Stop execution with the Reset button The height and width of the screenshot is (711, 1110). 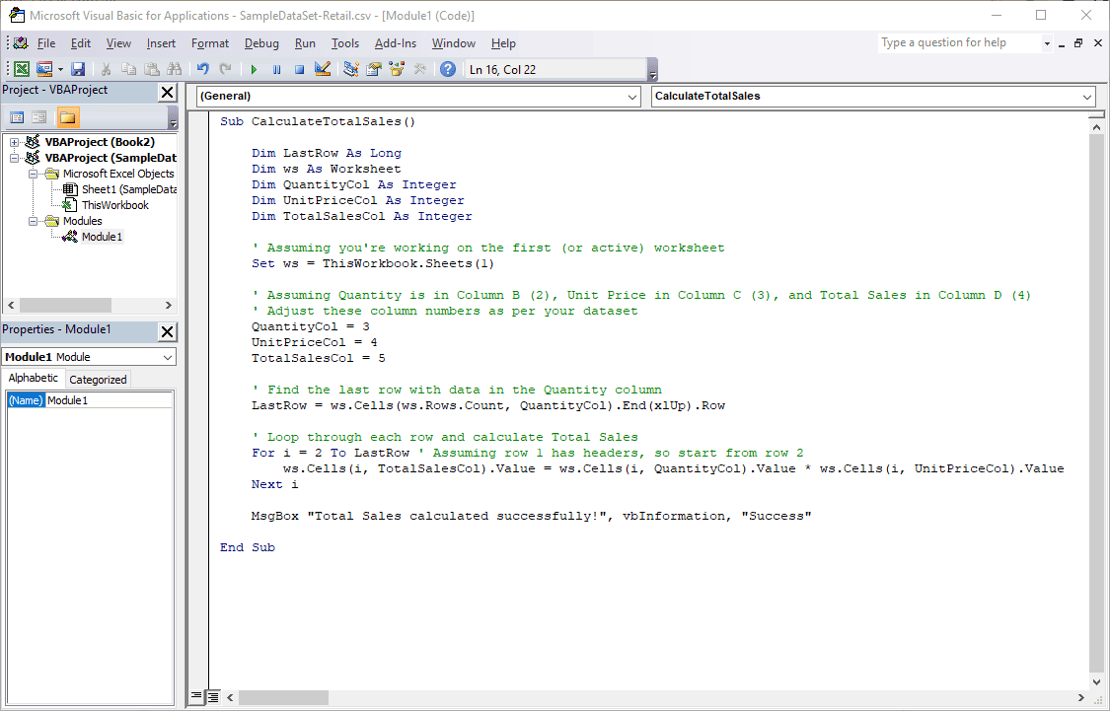coord(299,69)
